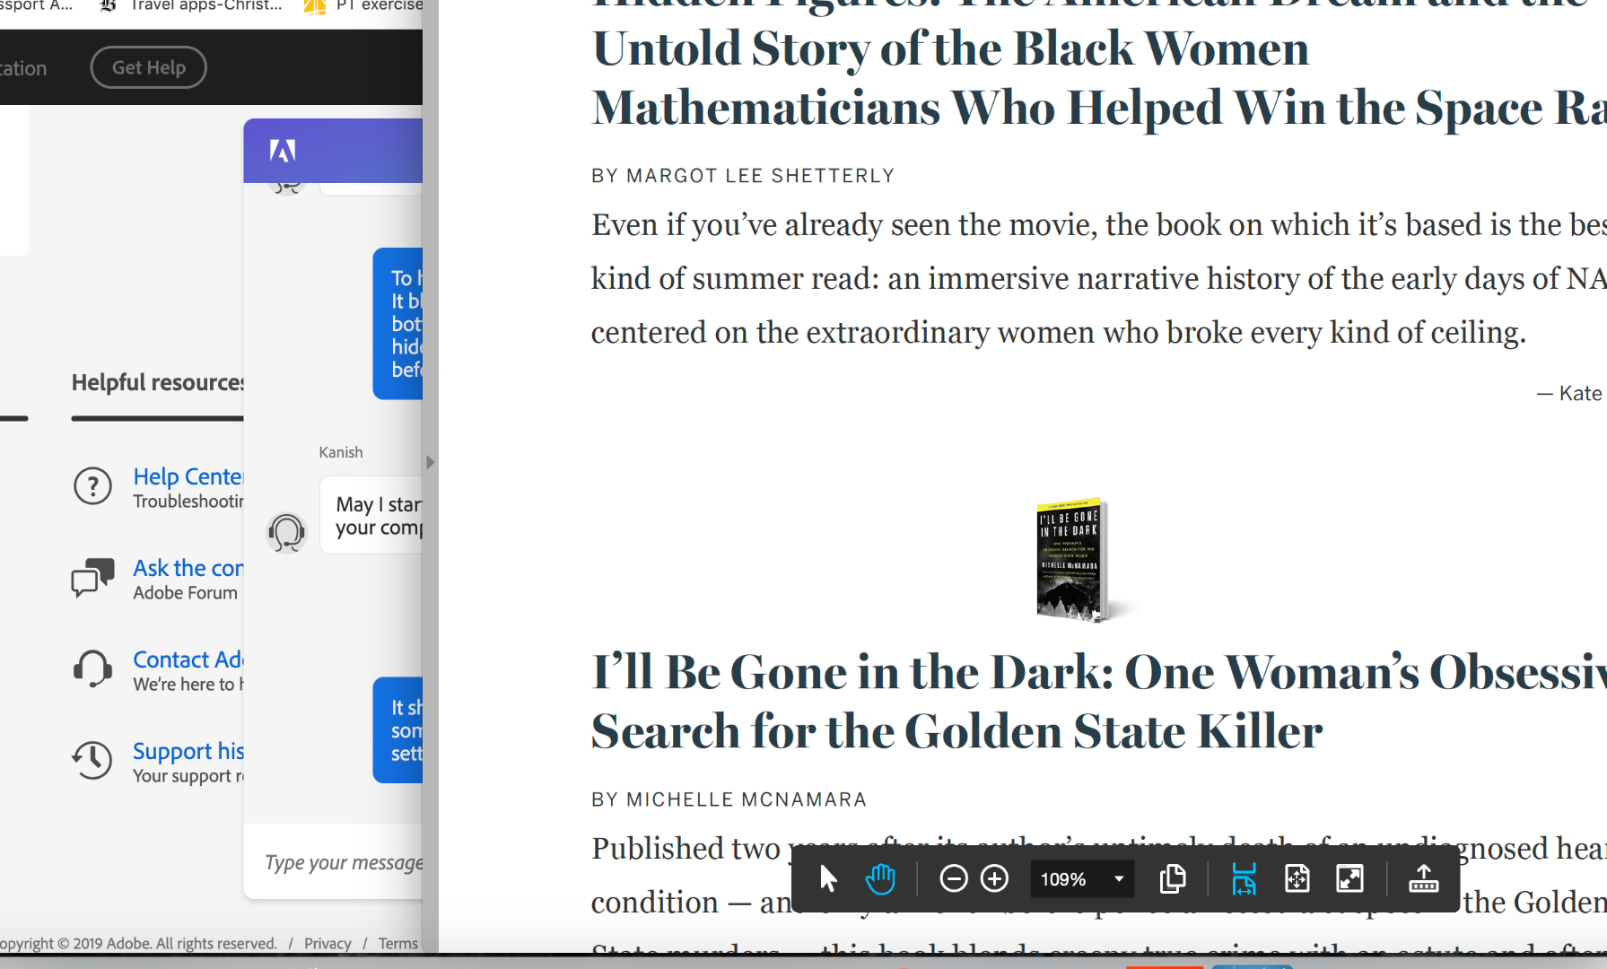Choose the arrow selection tool in PDF toolbar

(x=827, y=879)
